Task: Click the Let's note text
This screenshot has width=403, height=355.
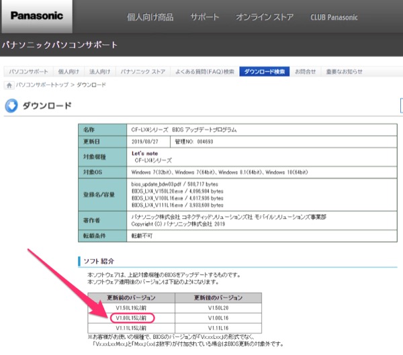Action: [144, 154]
